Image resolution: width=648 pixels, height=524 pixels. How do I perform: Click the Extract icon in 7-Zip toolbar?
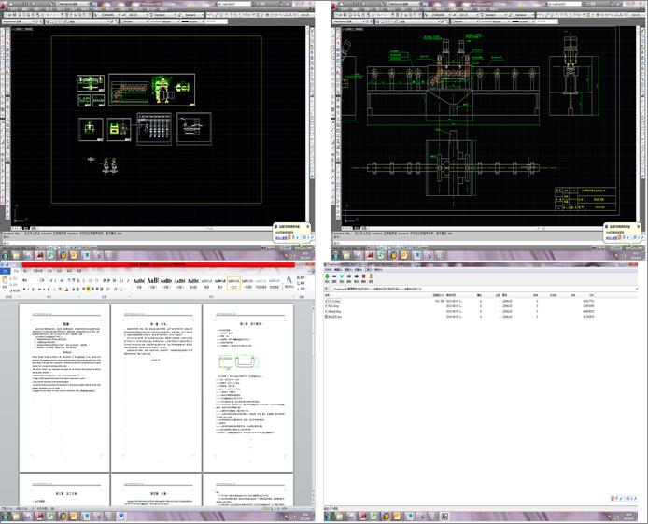tap(334, 276)
